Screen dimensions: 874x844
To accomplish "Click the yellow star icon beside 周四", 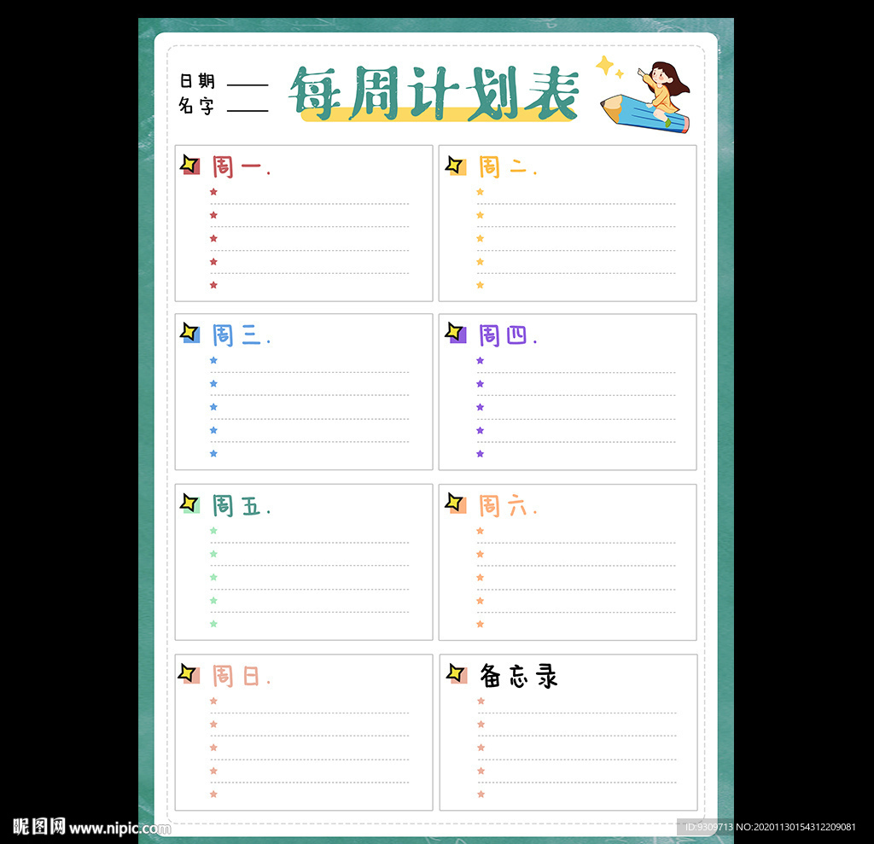I will pos(455,332).
